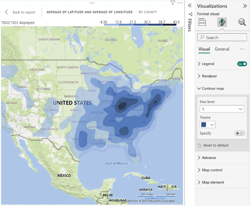Open the Theme color dropdown arrow
Image resolution: width=250 pixels, height=206 pixels.
tap(212, 125)
